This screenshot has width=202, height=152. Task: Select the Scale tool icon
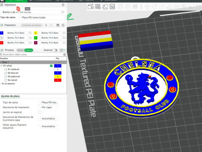click(162, 7)
